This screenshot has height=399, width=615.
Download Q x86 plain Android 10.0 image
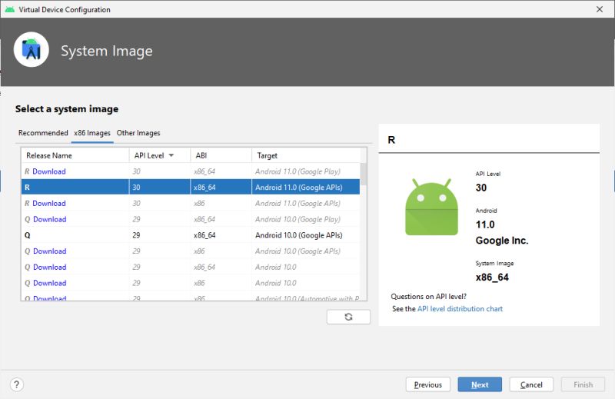pyautogui.click(x=49, y=283)
